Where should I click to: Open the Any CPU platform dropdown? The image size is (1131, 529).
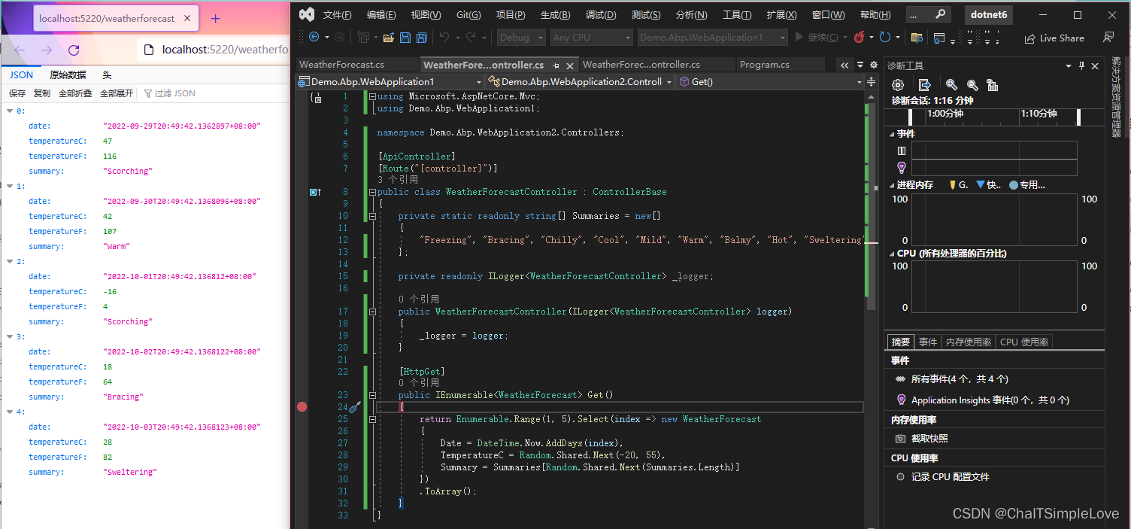click(x=591, y=37)
